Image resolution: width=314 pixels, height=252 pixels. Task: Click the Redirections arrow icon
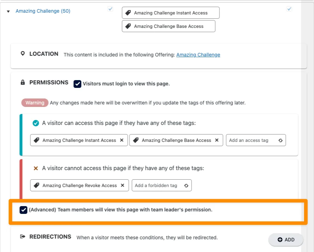23,237
